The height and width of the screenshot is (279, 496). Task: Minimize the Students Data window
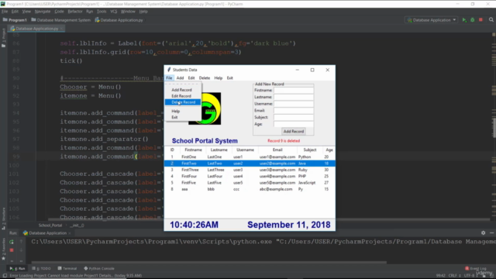point(298,70)
